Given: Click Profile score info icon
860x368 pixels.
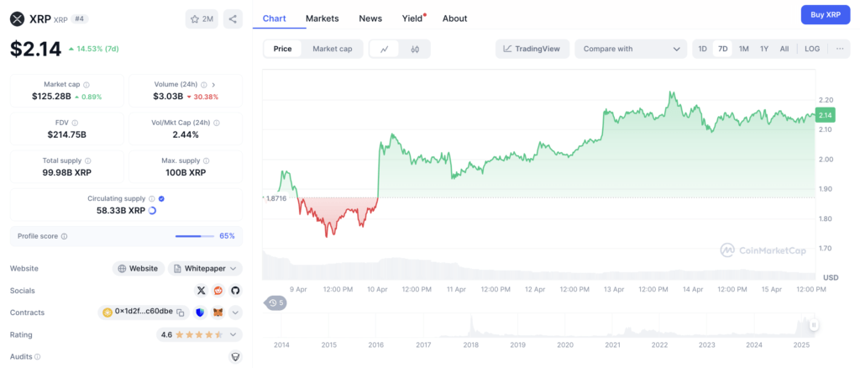Looking at the screenshot, I should [64, 236].
